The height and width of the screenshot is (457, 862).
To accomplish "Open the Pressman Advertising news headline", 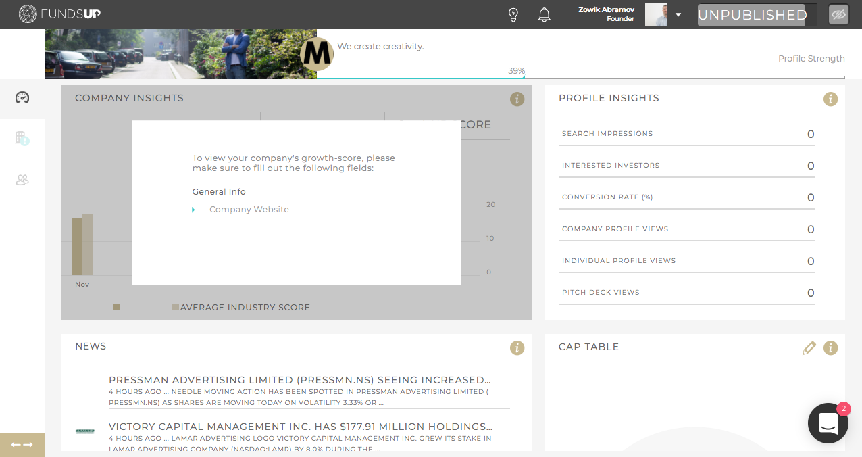I will tap(300, 380).
